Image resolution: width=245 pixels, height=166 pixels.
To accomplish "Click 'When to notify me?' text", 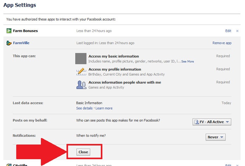I will click(91, 136).
